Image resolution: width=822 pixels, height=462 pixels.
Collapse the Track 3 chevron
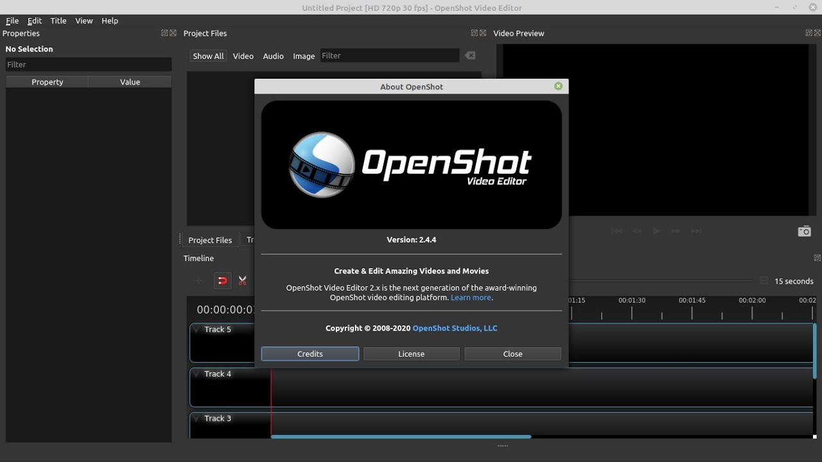coord(197,418)
